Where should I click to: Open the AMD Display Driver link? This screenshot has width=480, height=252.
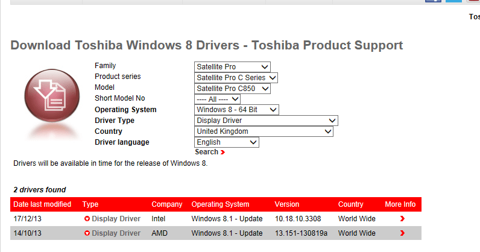click(x=116, y=233)
